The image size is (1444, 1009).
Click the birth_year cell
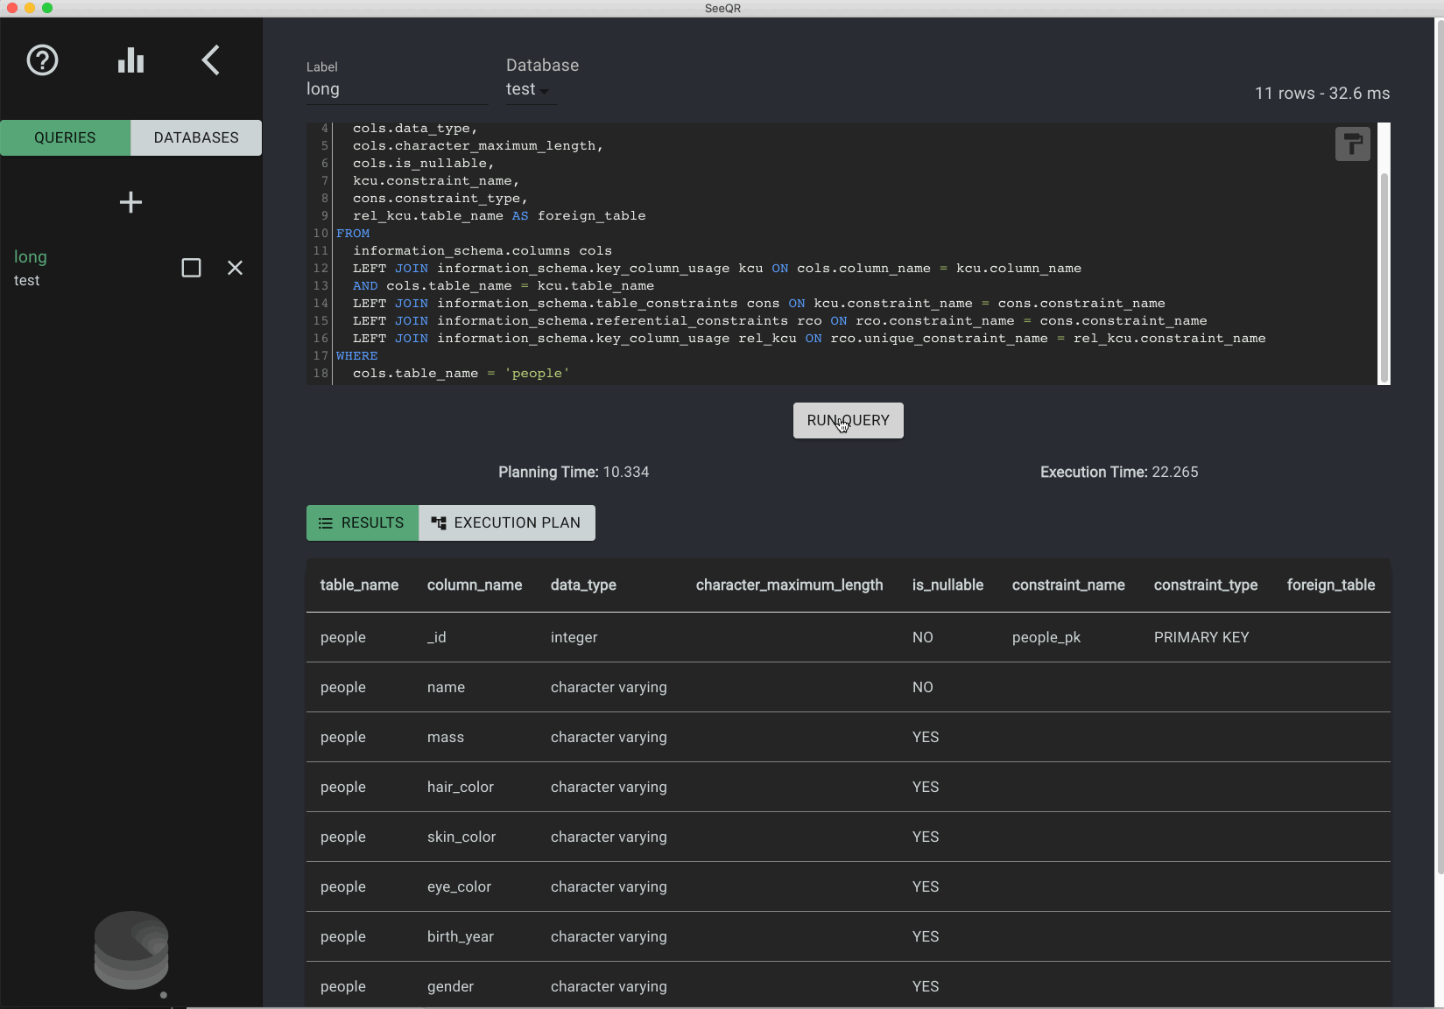(x=461, y=936)
